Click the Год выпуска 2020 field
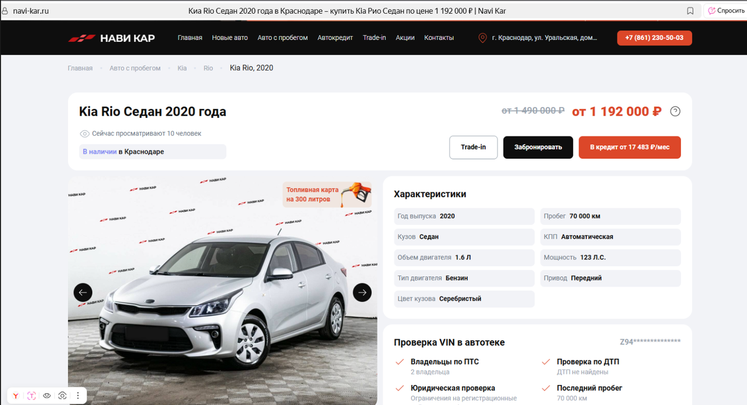 point(464,216)
